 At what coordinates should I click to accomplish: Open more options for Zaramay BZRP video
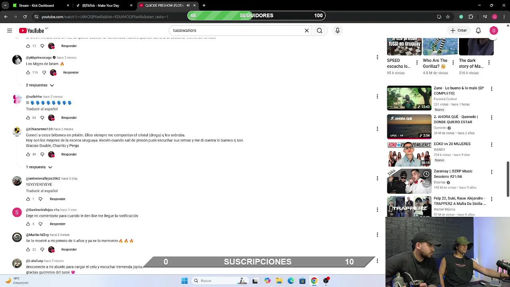pyautogui.click(x=492, y=172)
